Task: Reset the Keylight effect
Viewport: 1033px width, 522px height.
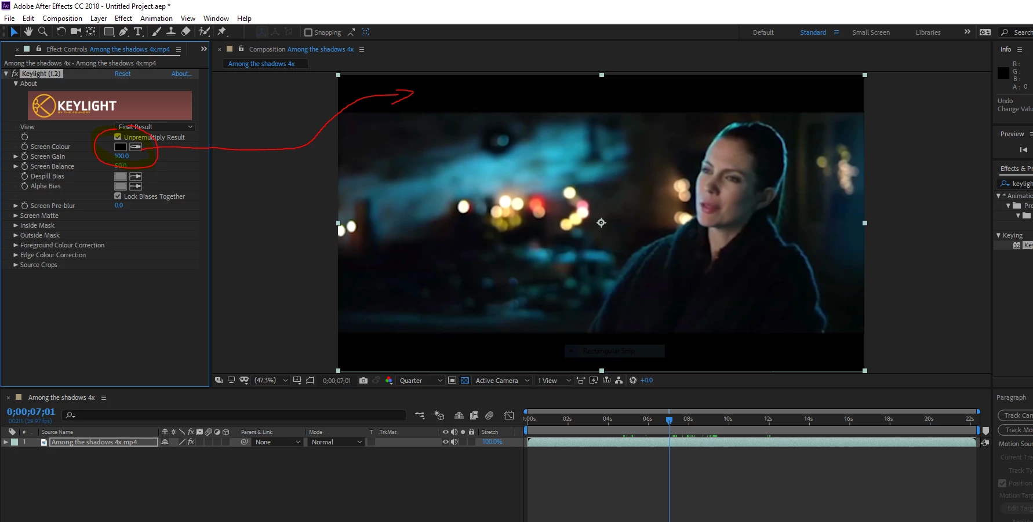Action: click(122, 74)
